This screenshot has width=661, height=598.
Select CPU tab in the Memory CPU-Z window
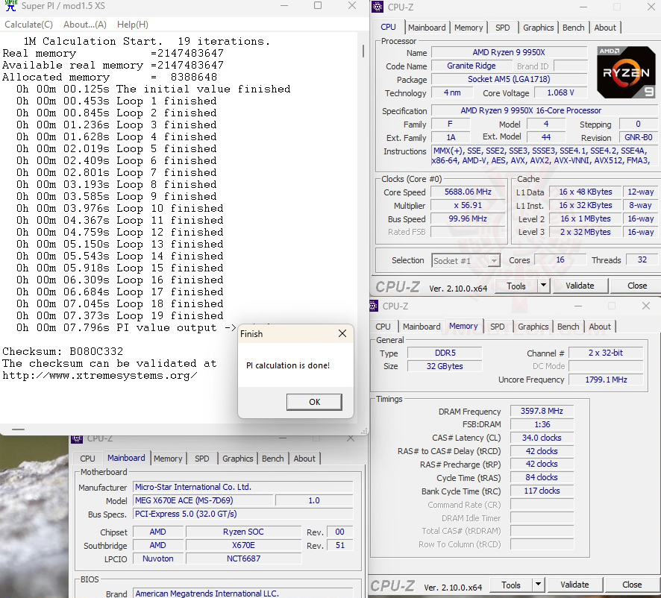[383, 327]
